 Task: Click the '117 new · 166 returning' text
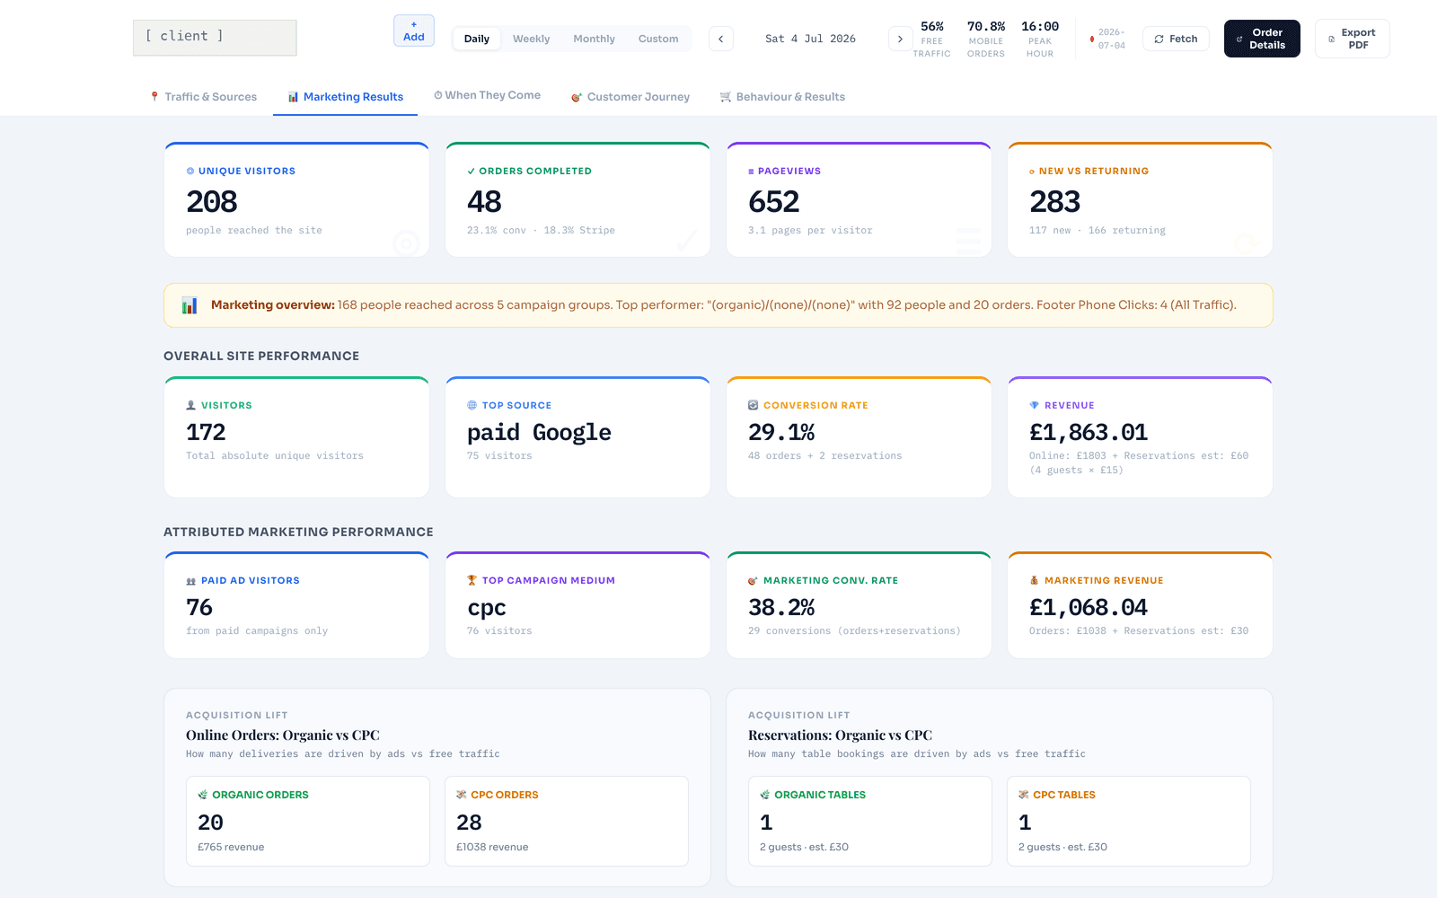(x=1098, y=231)
